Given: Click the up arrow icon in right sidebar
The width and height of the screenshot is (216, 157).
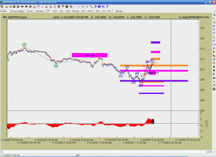Looking at the screenshot, I should (x=214, y=67).
